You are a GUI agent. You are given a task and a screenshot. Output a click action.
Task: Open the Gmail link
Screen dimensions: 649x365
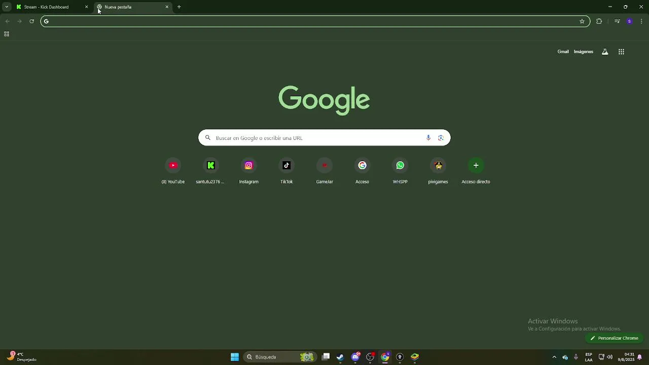(563, 52)
